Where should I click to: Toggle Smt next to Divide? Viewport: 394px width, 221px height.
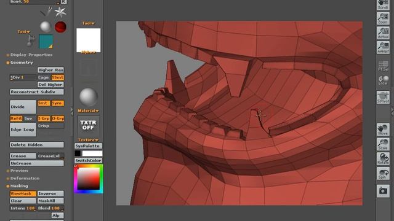pyautogui.click(x=44, y=103)
